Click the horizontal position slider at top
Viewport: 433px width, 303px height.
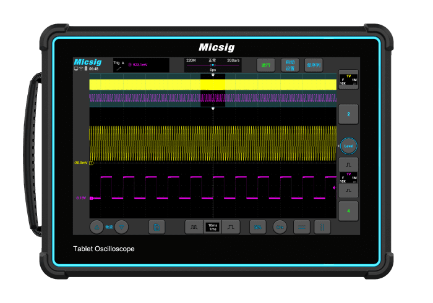[213, 65]
